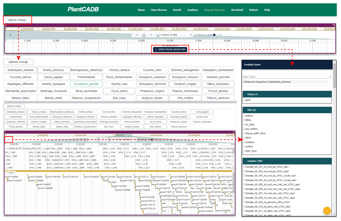Viewport: 341px width, 221px height.
Task: Close the gene track in the lower browser
Action: (8, 172)
